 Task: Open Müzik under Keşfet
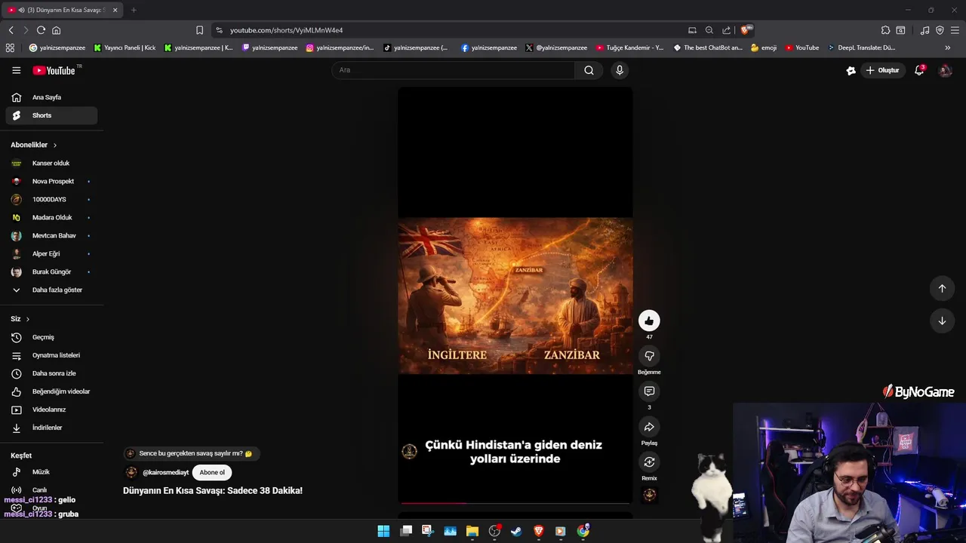coord(51,471)
